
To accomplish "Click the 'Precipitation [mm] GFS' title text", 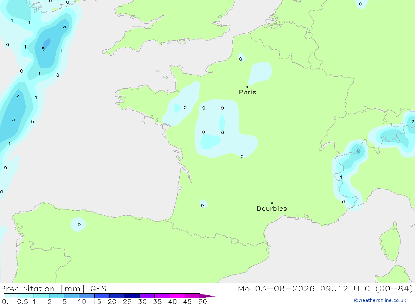I will click(53, 288).
